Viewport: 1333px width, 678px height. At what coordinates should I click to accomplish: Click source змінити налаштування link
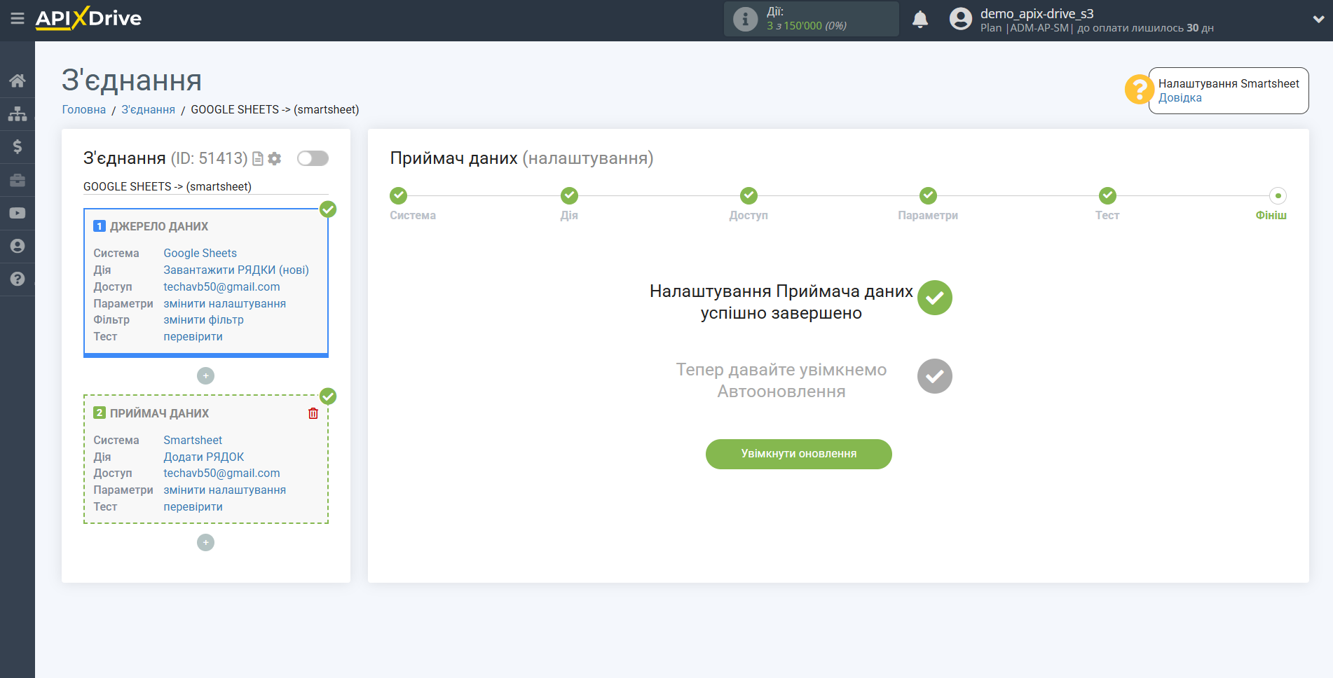click(x=224, y=303)
